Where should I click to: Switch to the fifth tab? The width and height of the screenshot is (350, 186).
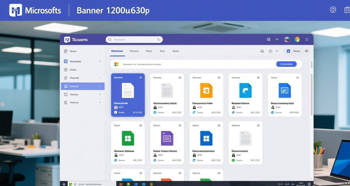(176, 51)
